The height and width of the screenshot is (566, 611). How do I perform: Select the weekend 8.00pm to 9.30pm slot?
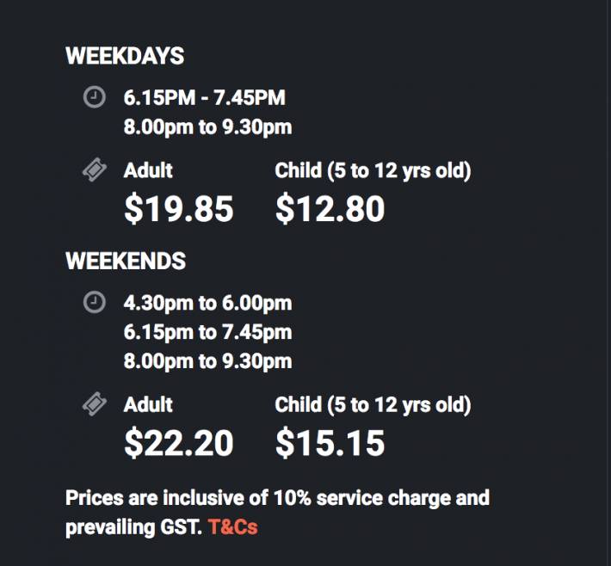pyautogui.click(x=207, y=361)
